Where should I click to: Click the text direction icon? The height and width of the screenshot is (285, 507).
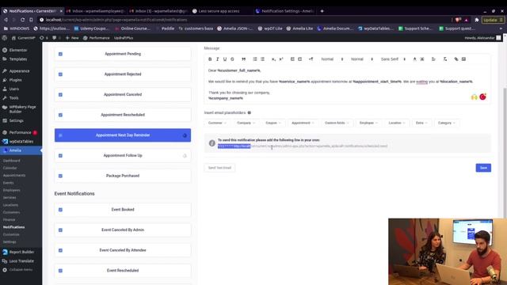[311, 59]
